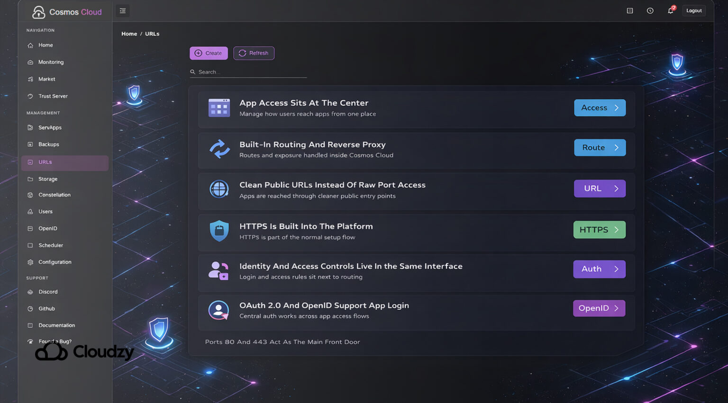Screen dimensions: 728x403
Task: Click the Refresh button
Action: (254, 53)
